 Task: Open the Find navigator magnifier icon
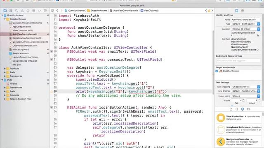(x=16, y=11)
